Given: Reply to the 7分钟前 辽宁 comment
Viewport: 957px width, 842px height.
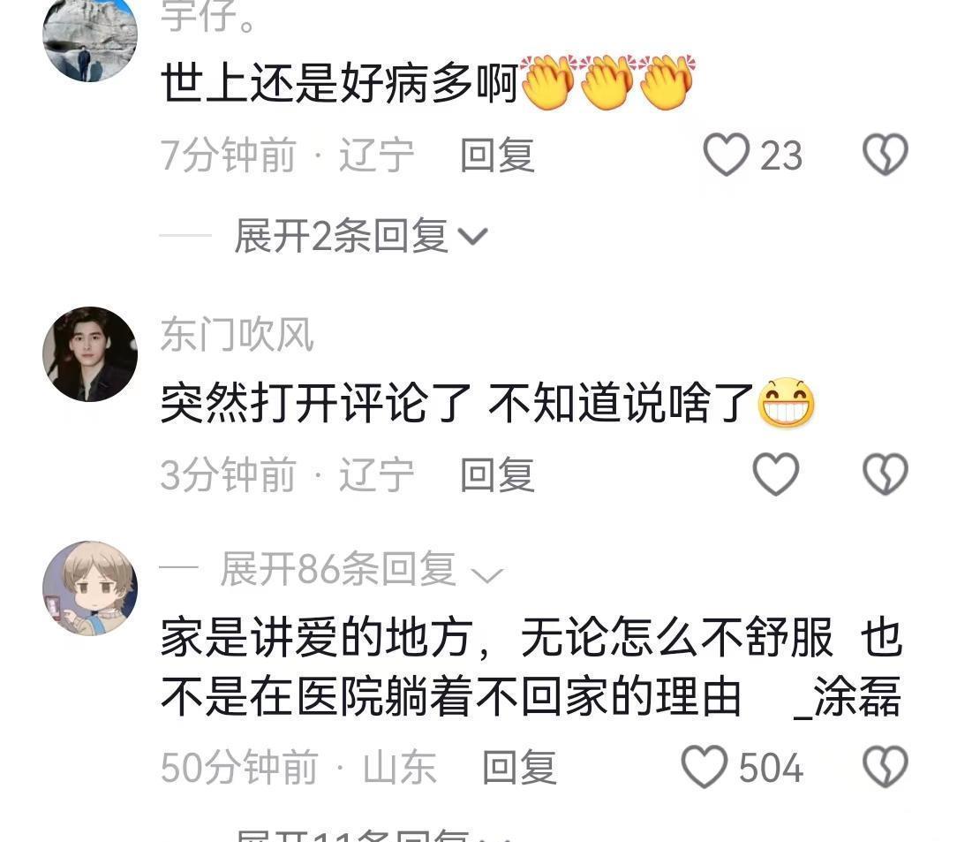Looking at the screenshot, I should pyautogui.click(x=497, y=156).
